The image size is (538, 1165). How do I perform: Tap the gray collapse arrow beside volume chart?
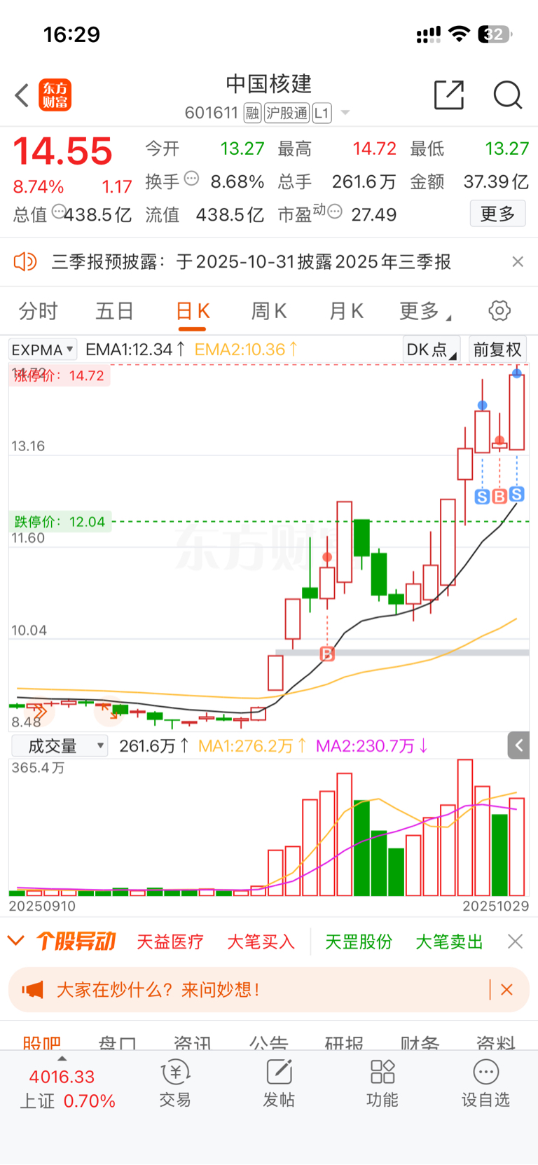[x=518, y=745]
